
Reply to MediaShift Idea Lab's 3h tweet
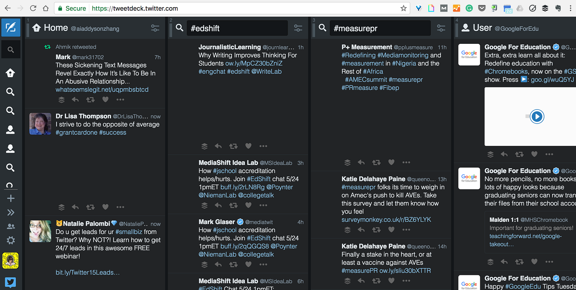click(218, 205)
